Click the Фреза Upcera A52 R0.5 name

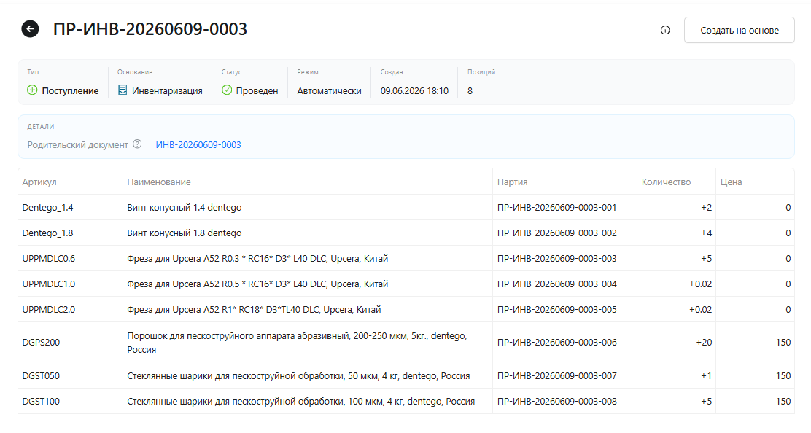[257, 284]
